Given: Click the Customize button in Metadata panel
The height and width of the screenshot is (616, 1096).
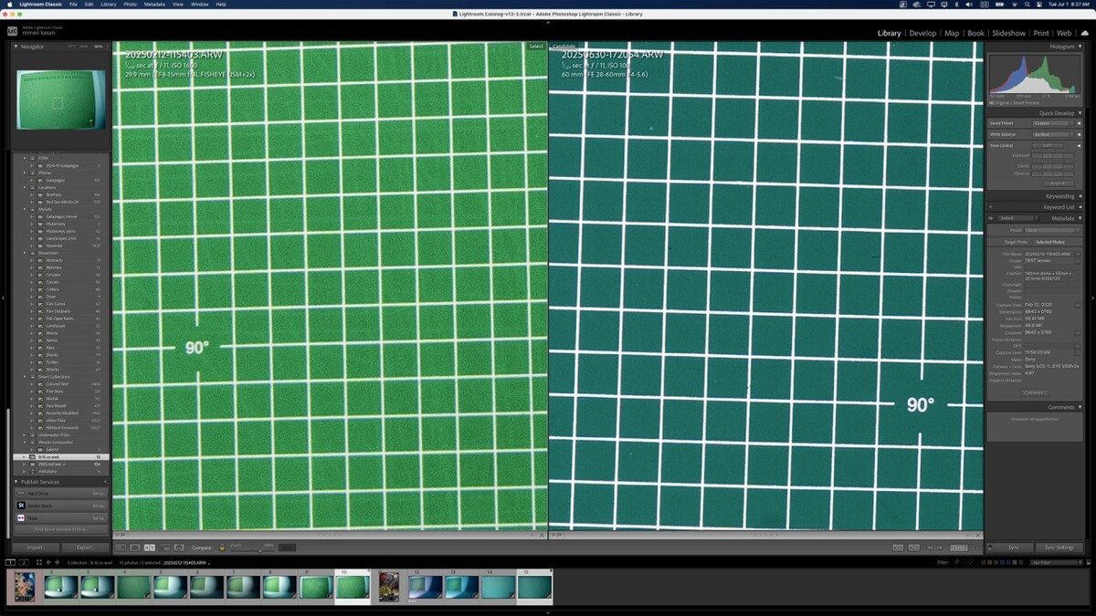Looking at the screenshot, I should click(x=1034, y=392).
